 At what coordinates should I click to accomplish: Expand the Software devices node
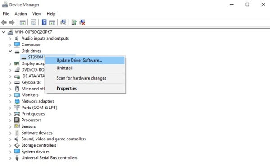pos(10,133)
